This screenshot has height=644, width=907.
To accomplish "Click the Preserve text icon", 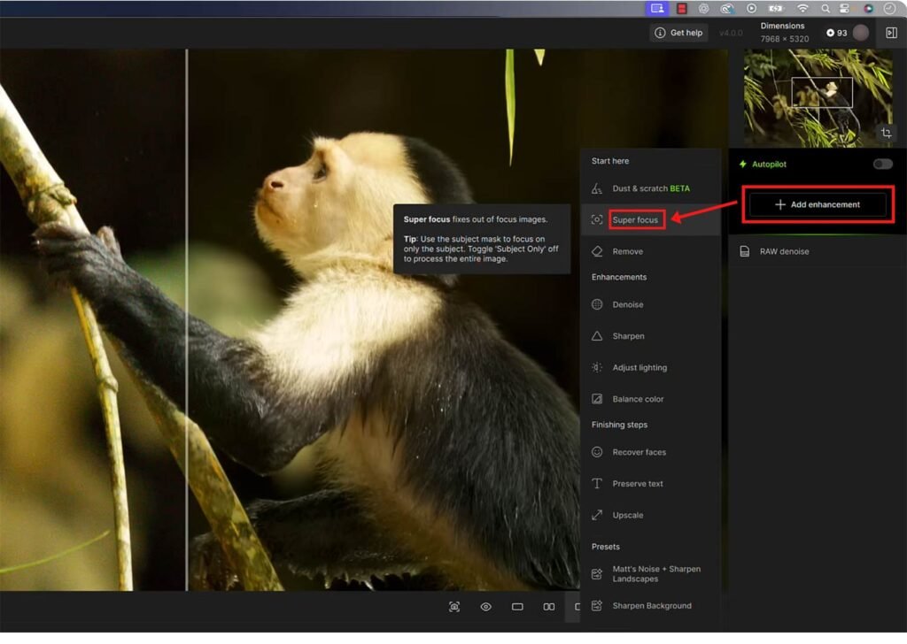I will (x=597, y=484).
